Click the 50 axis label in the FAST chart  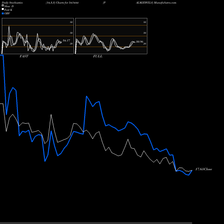(71, 33)
